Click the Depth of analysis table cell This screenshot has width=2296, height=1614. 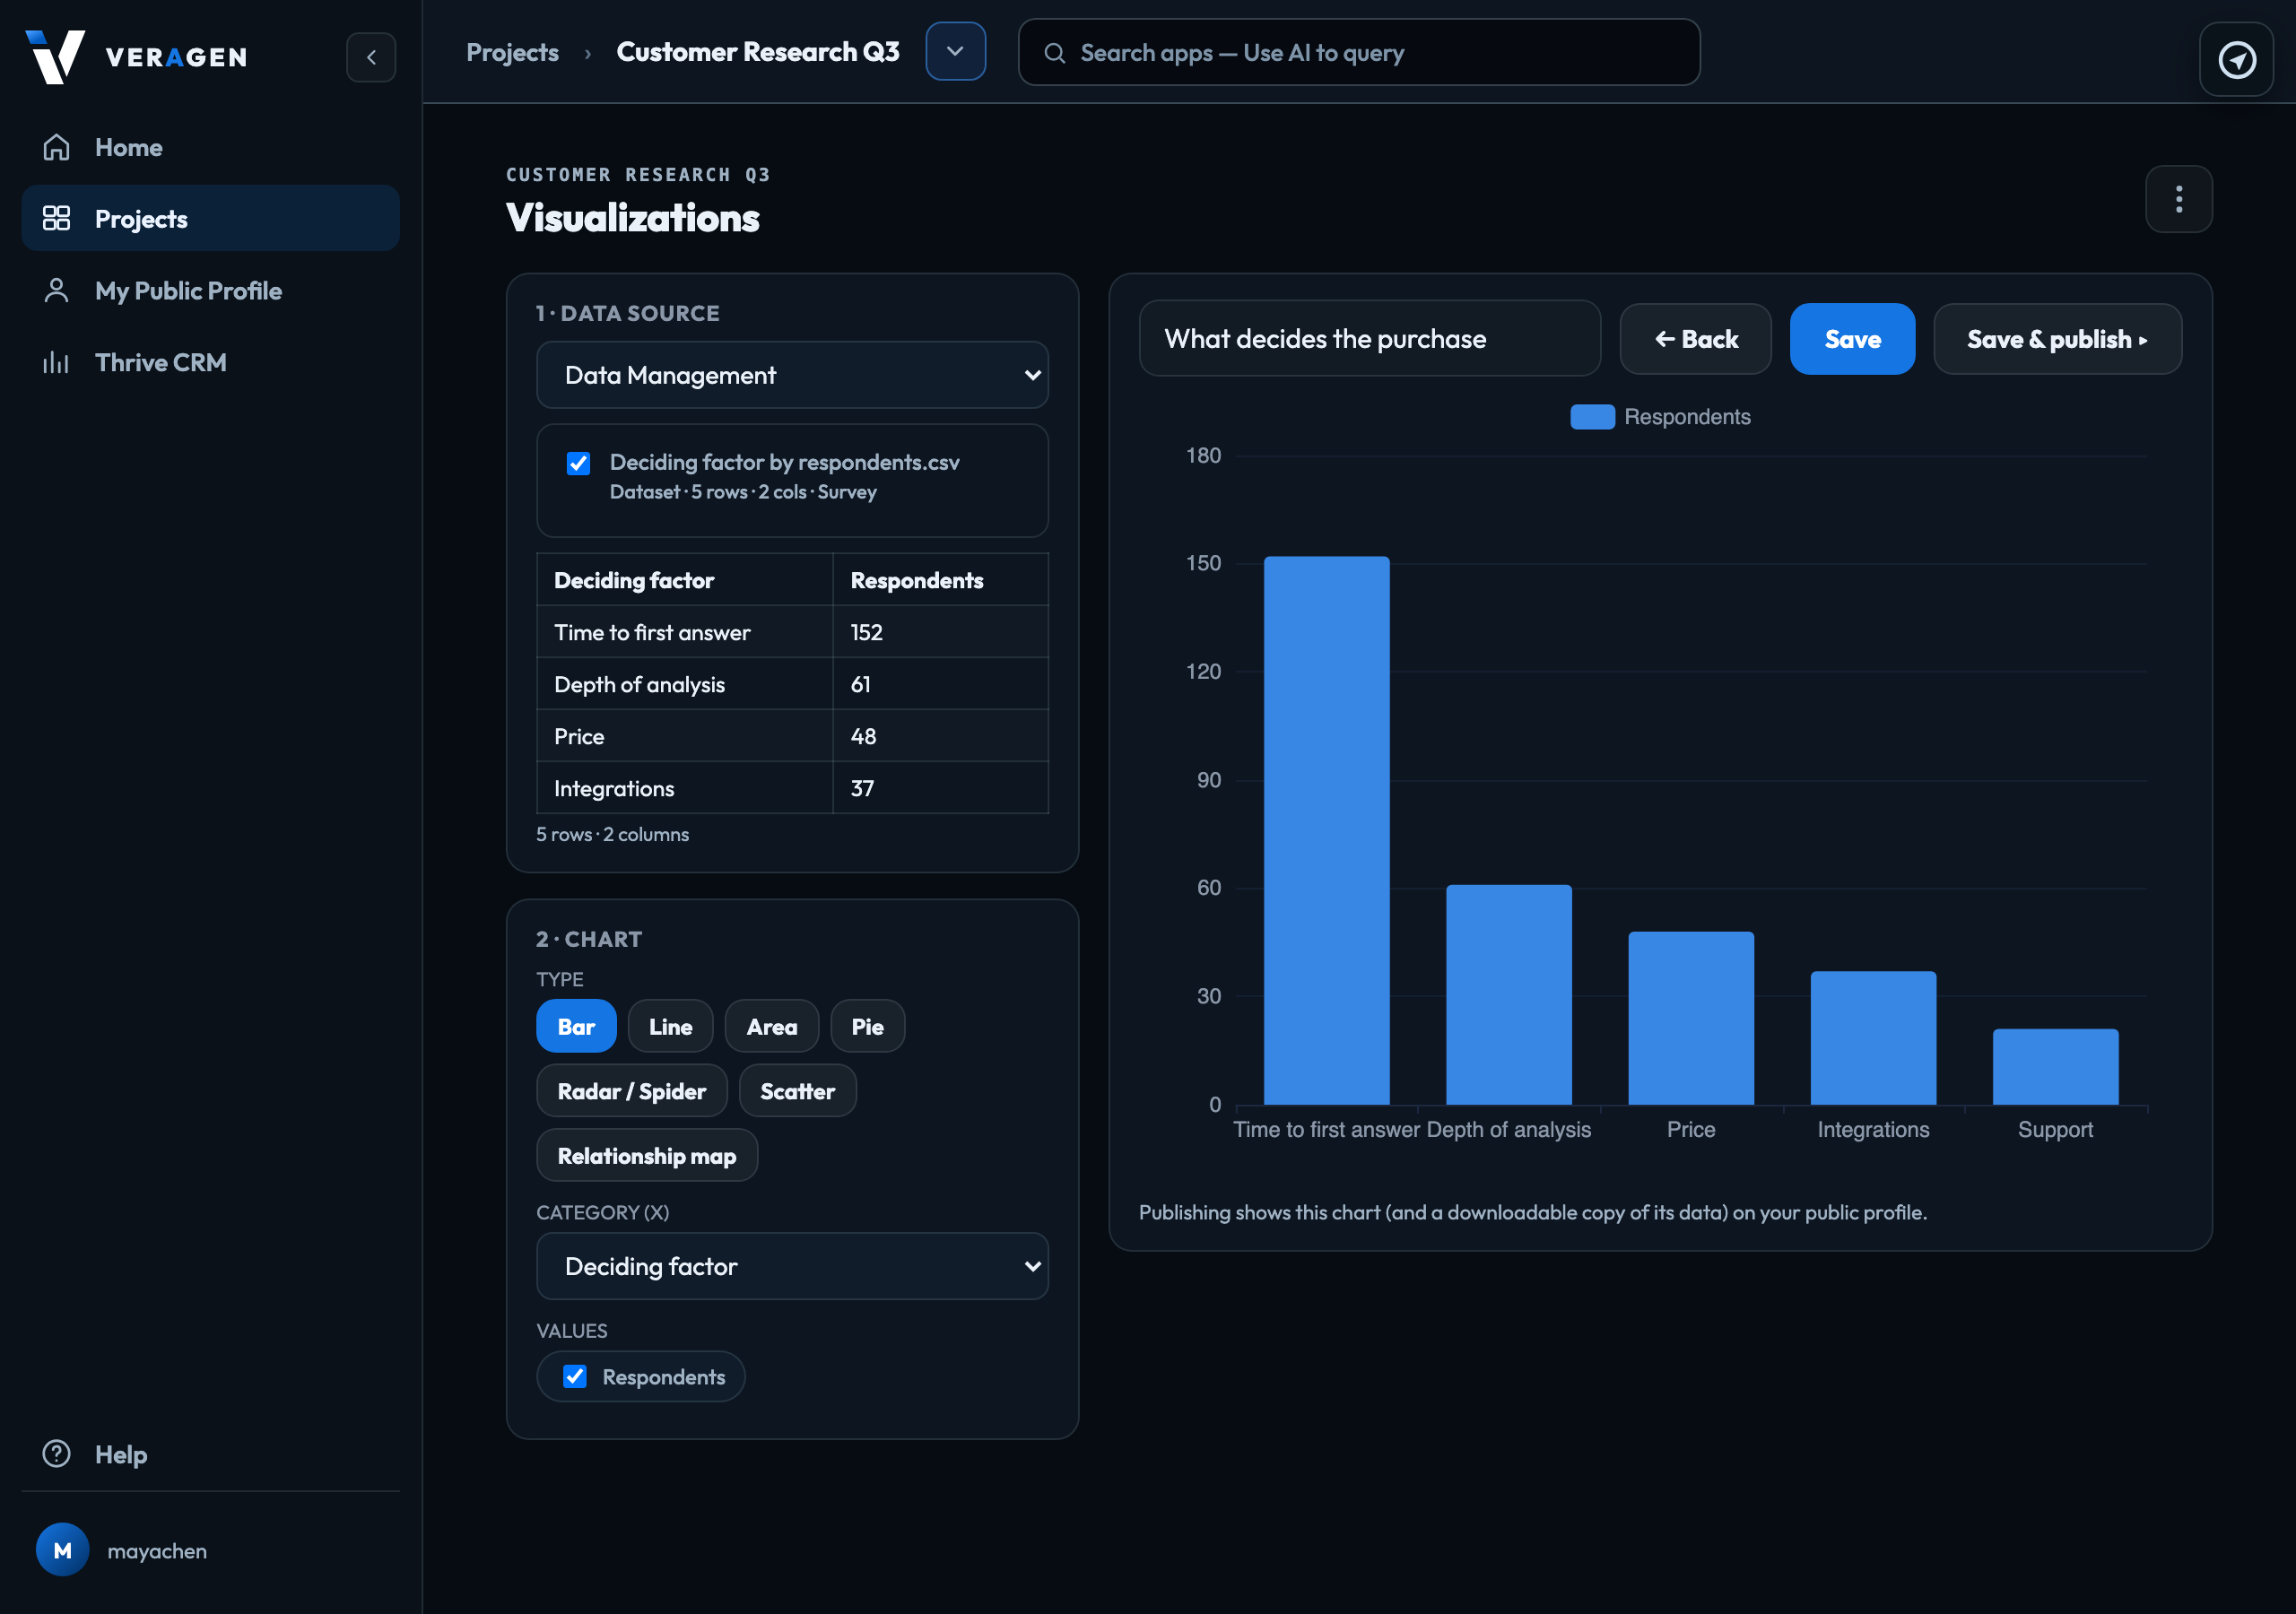click(684, 684)
